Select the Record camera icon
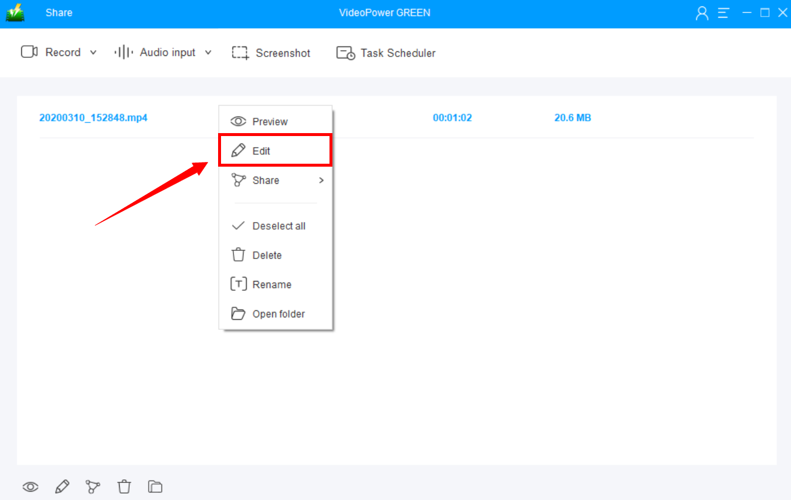Viewport: 791px width, 500px height. [x=28, y=52]
